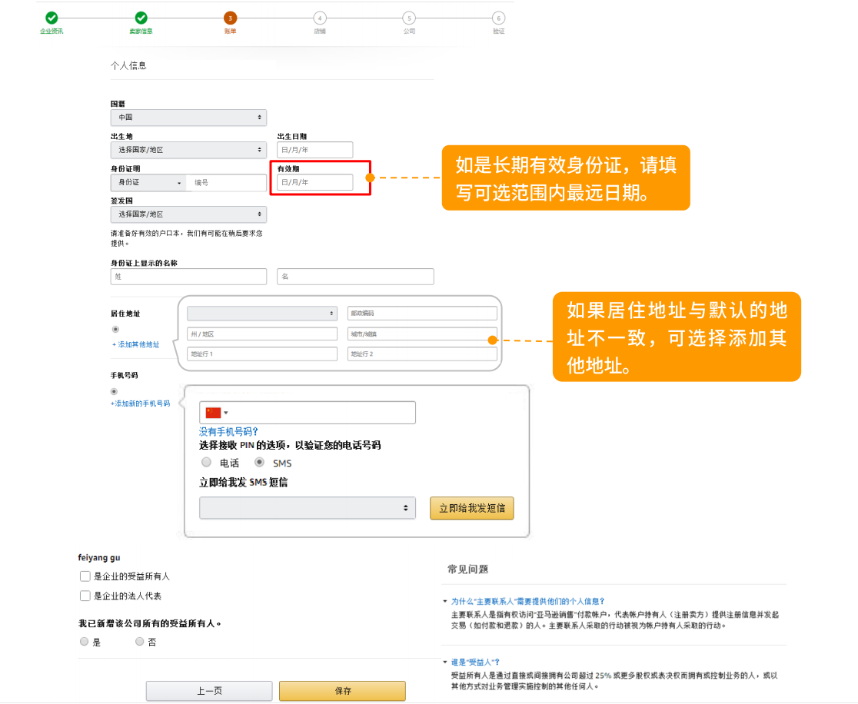Focus the 姓 surname field
This screenshot has width=858, height=704.
point(188,277)
